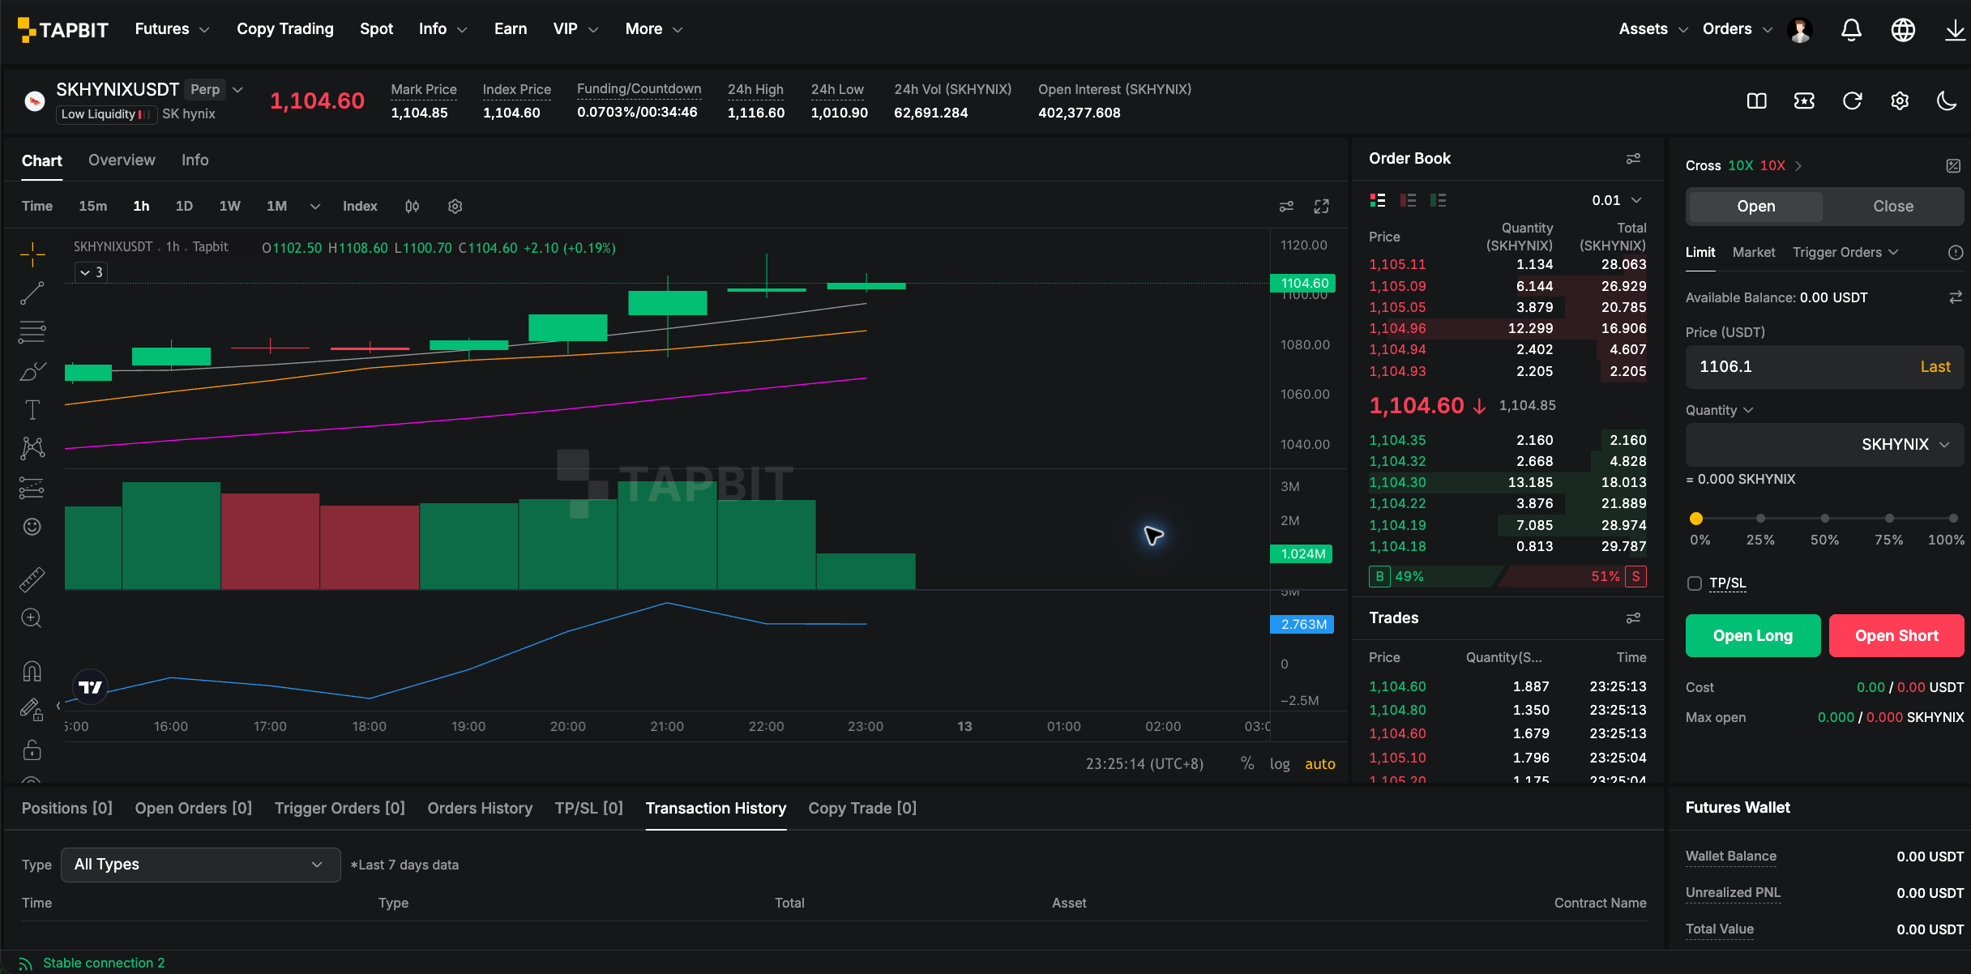Screen dimensions: 1971x974
Task: Enable the TP/SL checkbox
Action: click(1694, 583)
